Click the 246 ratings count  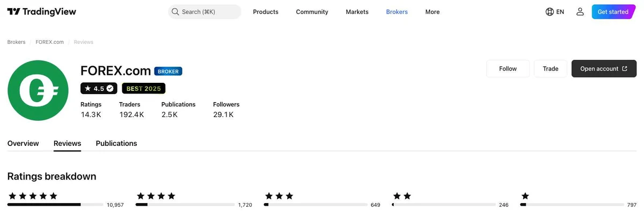point(503,205)
